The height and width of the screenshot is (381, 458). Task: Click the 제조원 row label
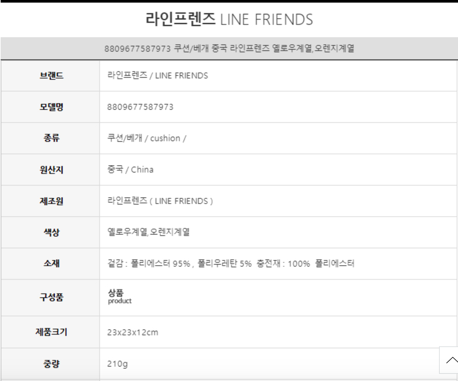[51, 201]
